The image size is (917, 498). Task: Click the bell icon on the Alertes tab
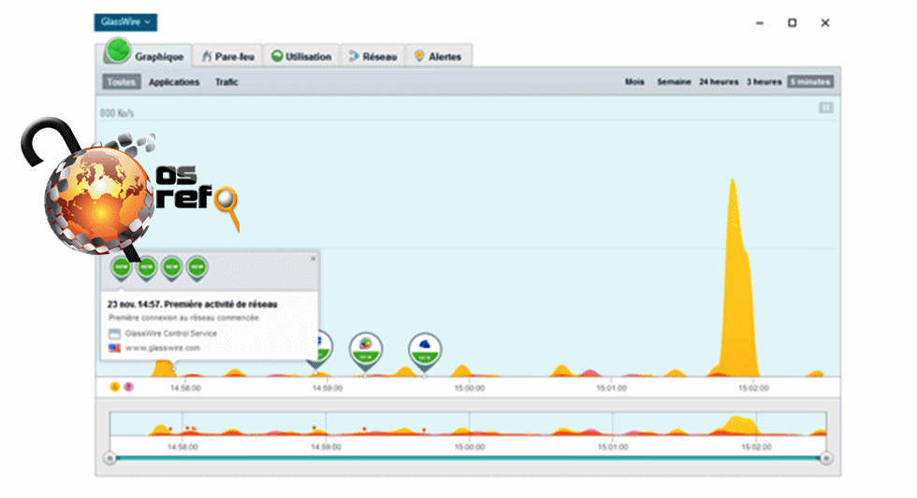click(419, 56)
